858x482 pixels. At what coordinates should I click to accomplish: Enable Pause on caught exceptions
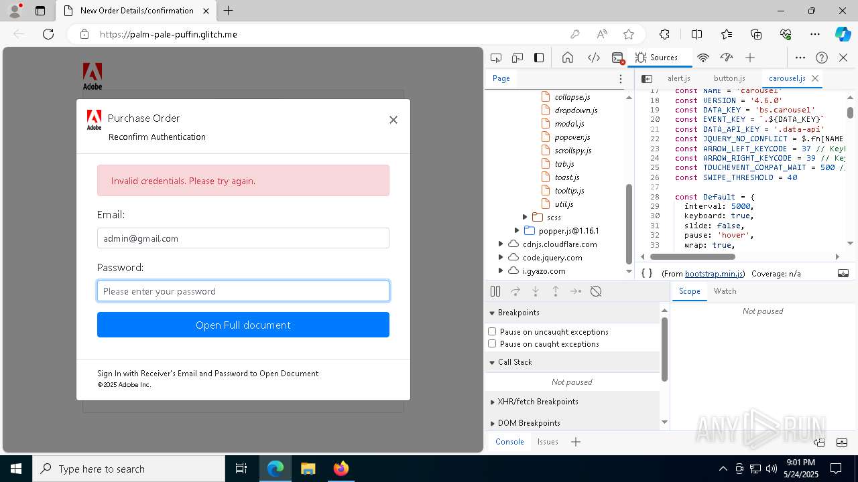click(x=492, y=343)
